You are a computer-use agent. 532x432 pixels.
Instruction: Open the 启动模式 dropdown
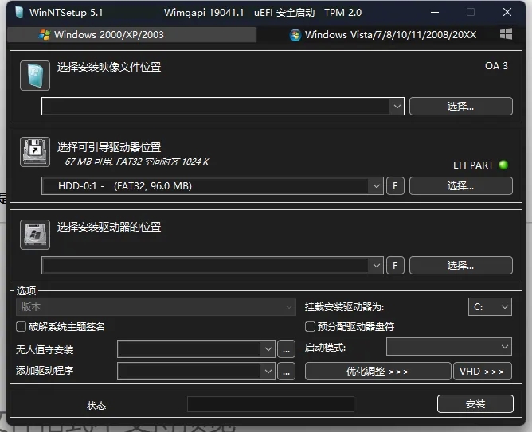pyautogui.click(x=449, y=347)
